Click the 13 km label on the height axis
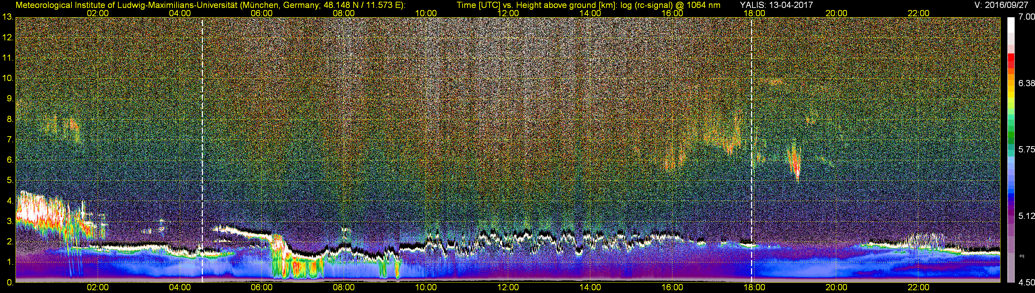Image resolution: width=1035 pixels, height=293 pixels. tap(8, 17)
